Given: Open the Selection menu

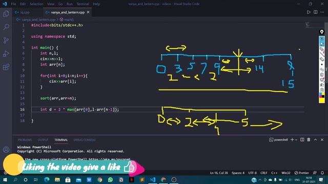Looking at the screenshot, I should (x=36, y=4).
